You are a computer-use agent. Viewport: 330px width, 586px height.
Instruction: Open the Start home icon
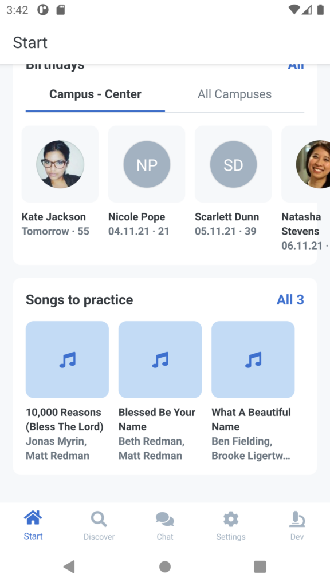33,517
